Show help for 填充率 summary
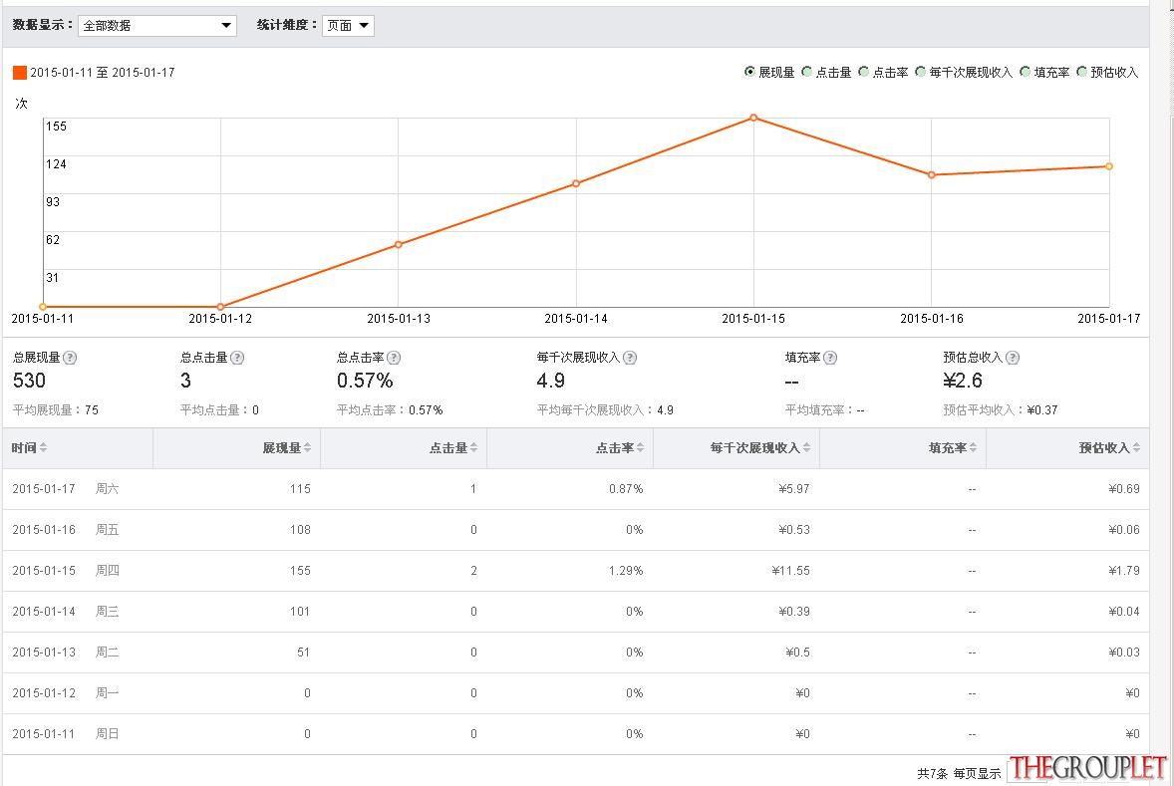Viewport: 1174px width, 786px height. (x=830, y=358)
